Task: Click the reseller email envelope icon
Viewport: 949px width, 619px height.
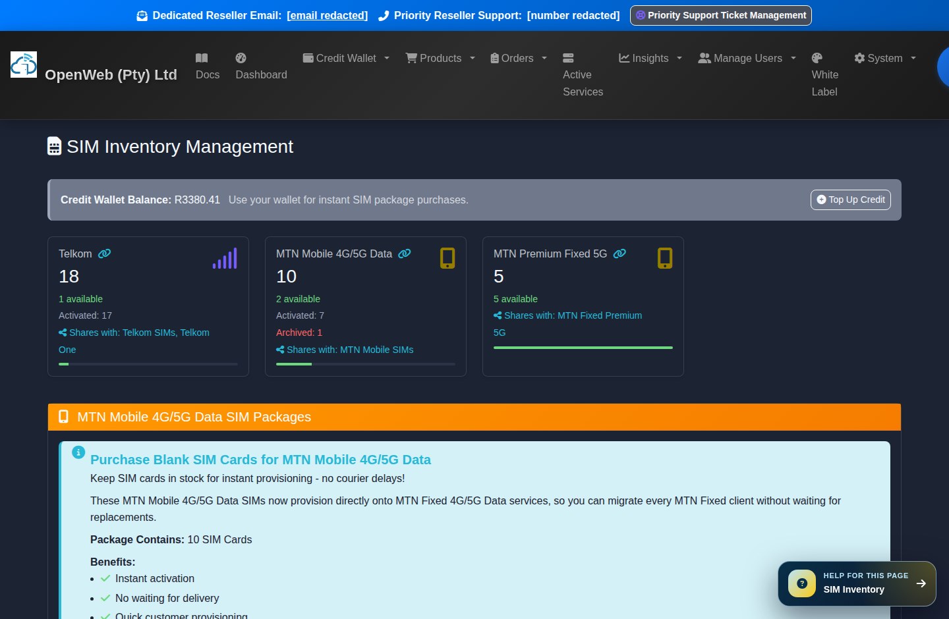Action: (x=142, y=16)
